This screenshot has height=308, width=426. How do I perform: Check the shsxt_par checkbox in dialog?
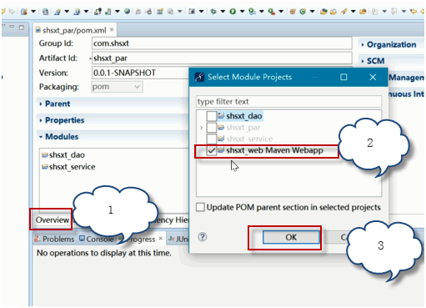pyautogui.click(x=212, y=128)
